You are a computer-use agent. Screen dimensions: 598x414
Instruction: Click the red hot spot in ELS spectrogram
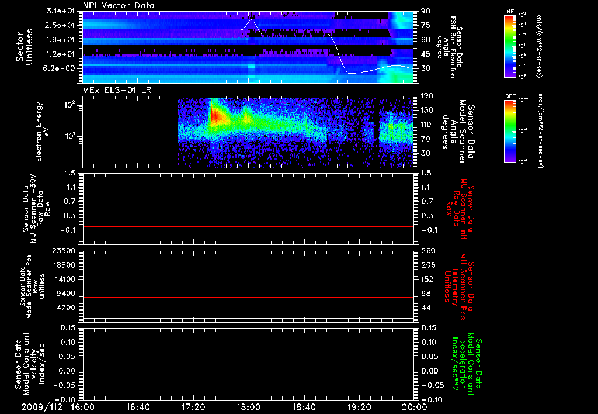[214, 115]
